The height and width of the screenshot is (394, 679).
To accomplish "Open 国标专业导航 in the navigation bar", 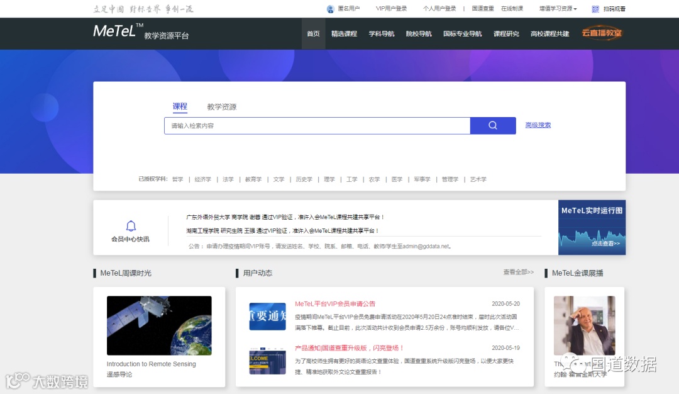I will 463,33.
